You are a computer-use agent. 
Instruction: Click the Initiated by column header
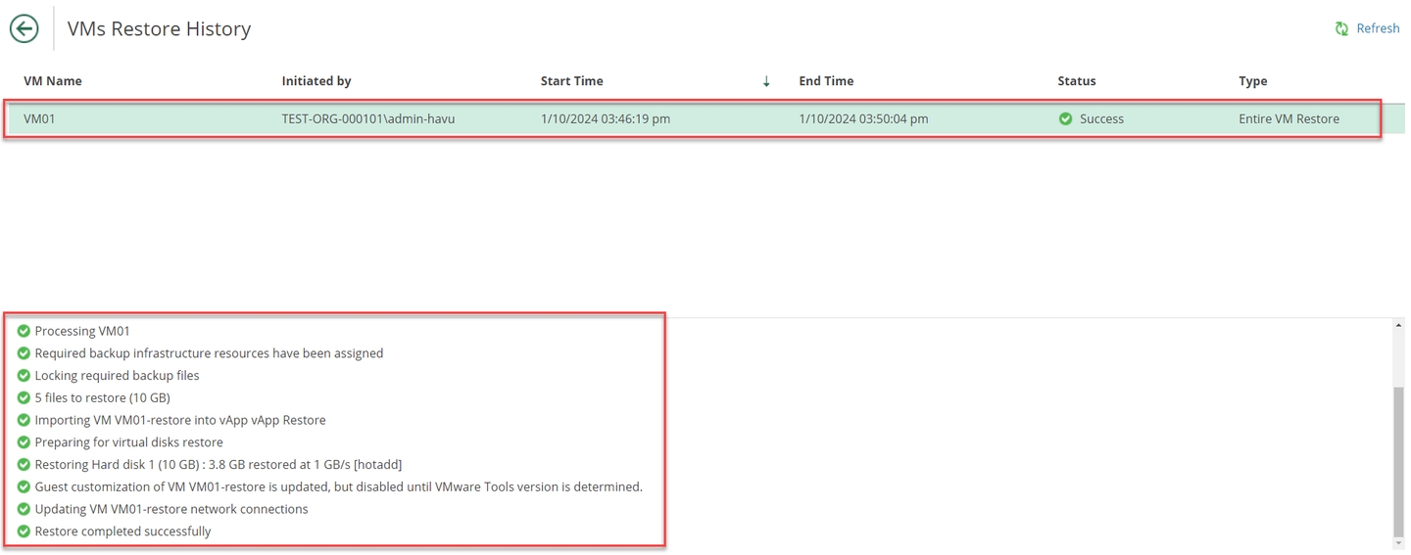[x=316, y=81]
